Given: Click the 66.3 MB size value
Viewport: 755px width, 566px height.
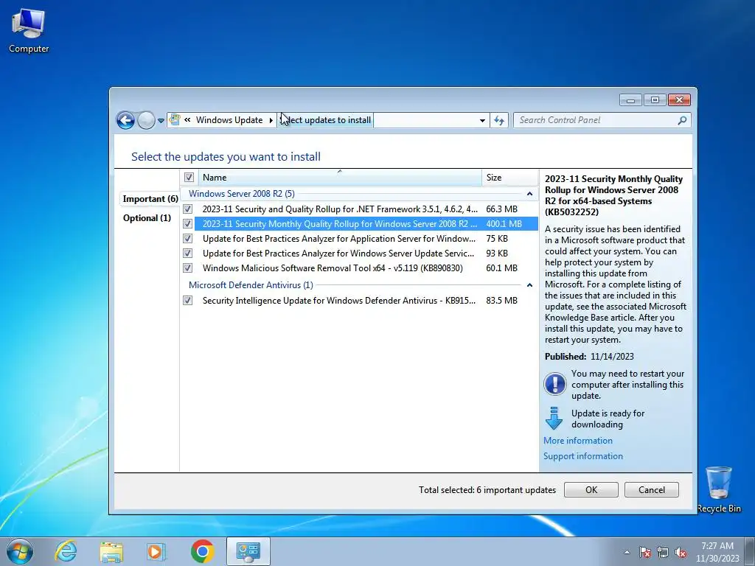Looking at the screenshot, I should pyautogui.click(x=501, y=209).
